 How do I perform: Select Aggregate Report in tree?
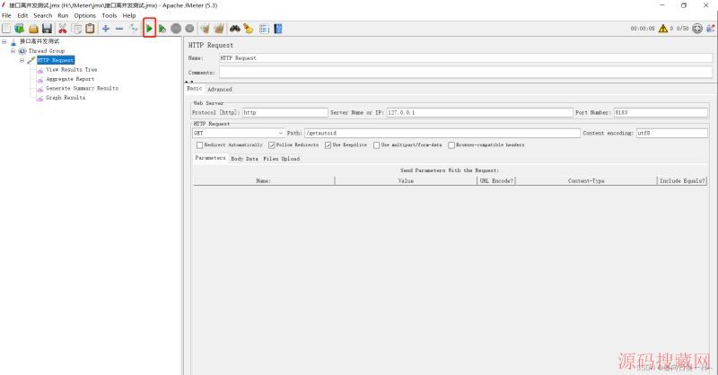point(70,79)
